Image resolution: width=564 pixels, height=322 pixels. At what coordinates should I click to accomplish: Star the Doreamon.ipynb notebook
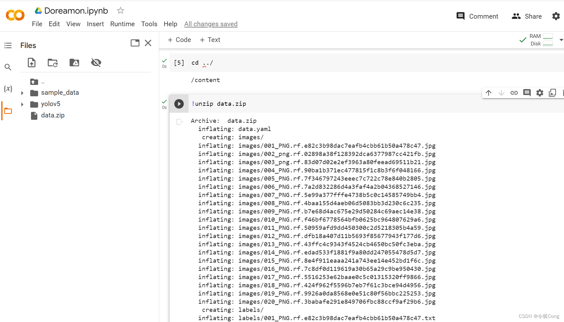[120, 10]
